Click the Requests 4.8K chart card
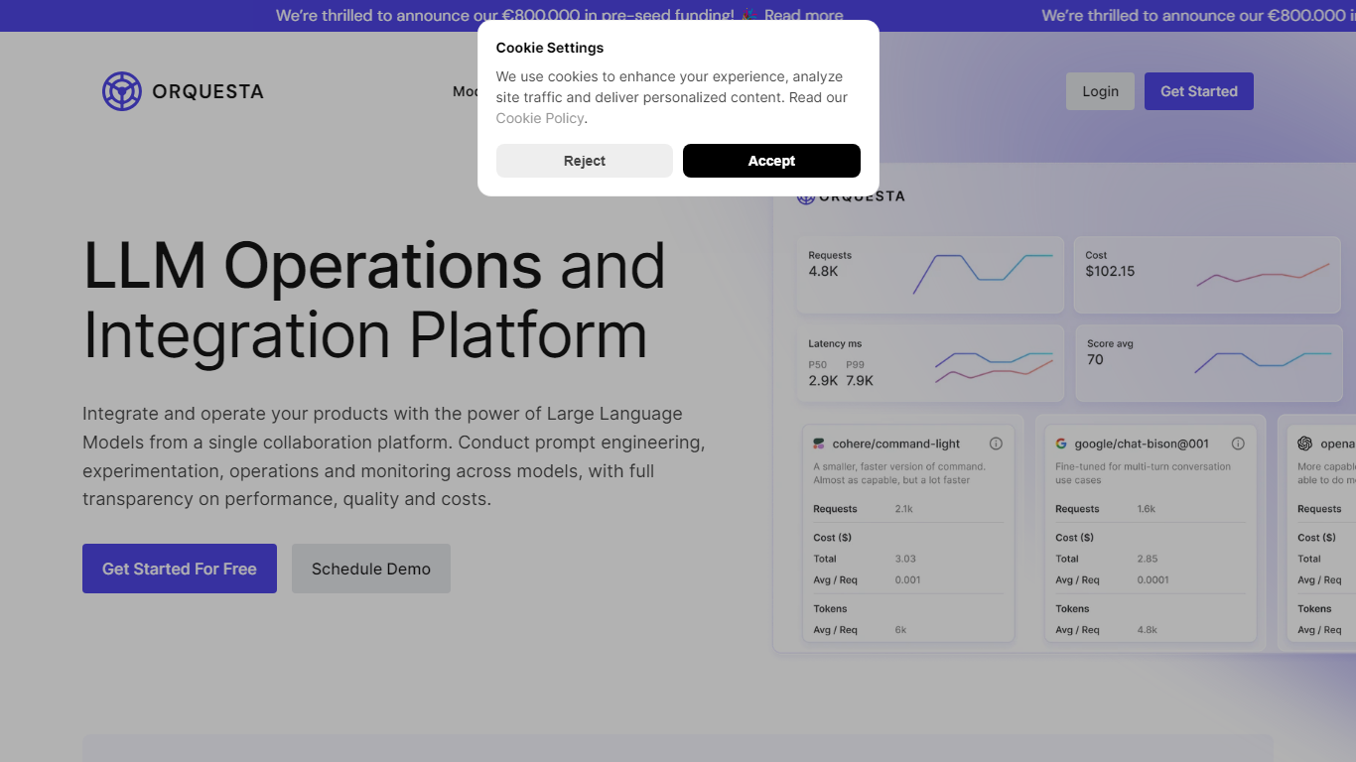Image resolution: width=1356 pixels, height=762 pixels. [x=930, y=275]
